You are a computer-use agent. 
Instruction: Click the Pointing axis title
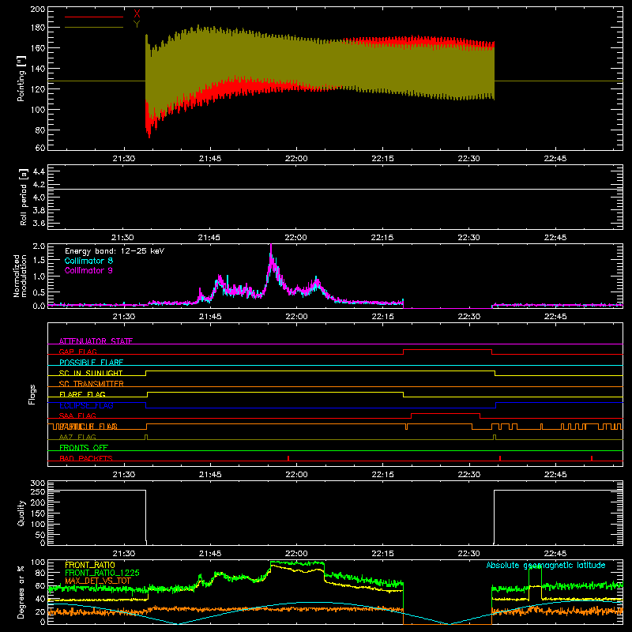21,78
